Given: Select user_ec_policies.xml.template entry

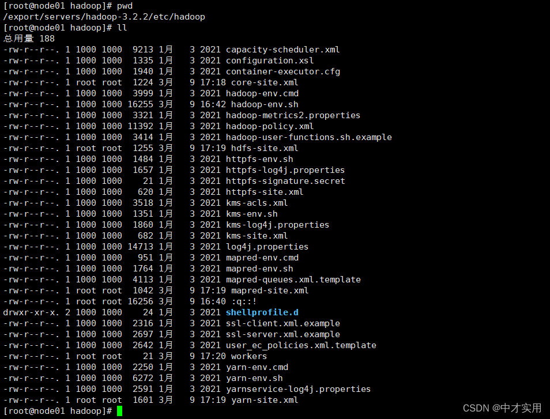Looking at the screenshot, I should [302, 345].
